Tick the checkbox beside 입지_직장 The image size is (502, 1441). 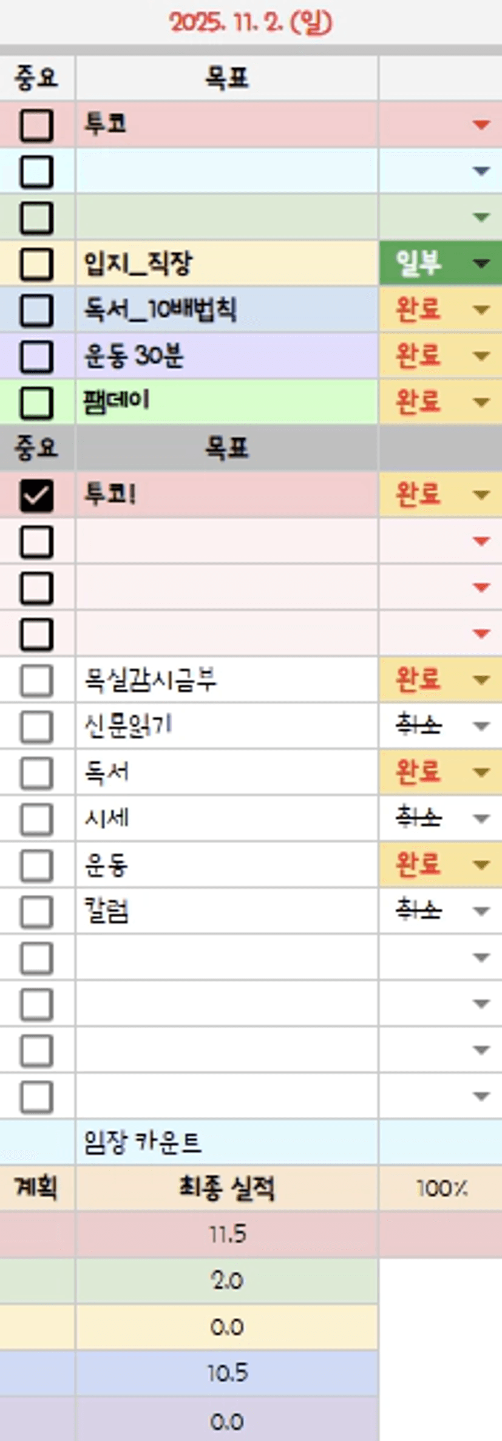[x=36, y=264]
